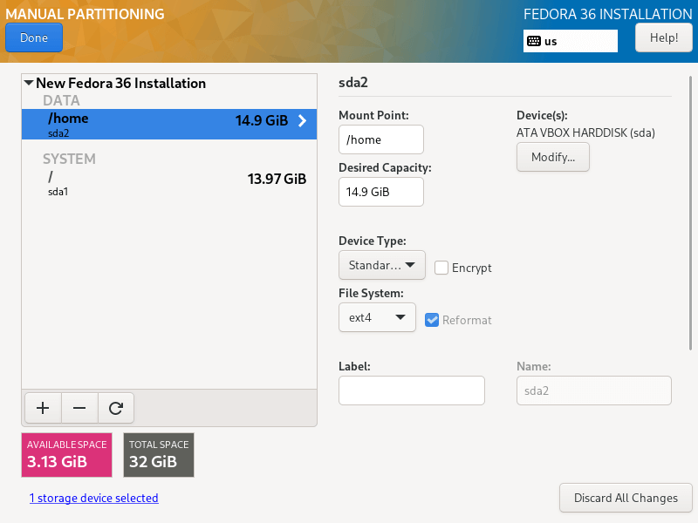The image size is (698, 523).
Task: Click the arrow chevron on /home row
Action: point(303,121)
